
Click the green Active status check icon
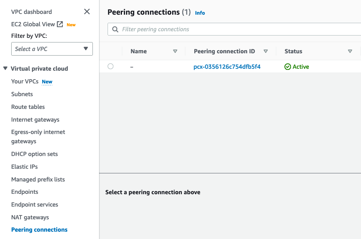point(287,67)
